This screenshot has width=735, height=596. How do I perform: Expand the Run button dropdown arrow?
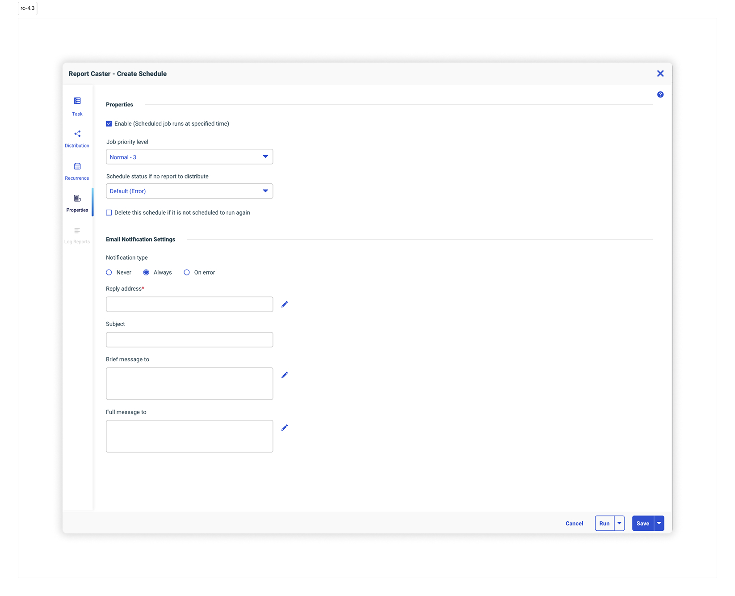click(x=620, y=523)
